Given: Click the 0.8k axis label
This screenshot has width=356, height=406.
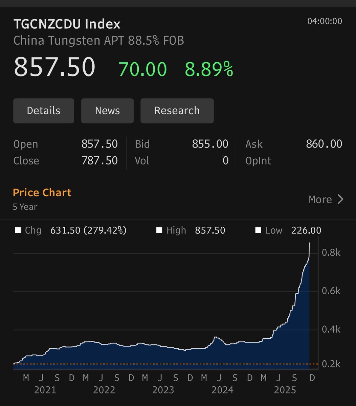Looking at the screenshot, I should (331, 253).
